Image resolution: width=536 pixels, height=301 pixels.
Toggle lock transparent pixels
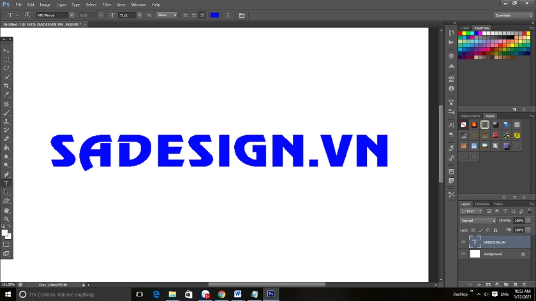[473, 230]
